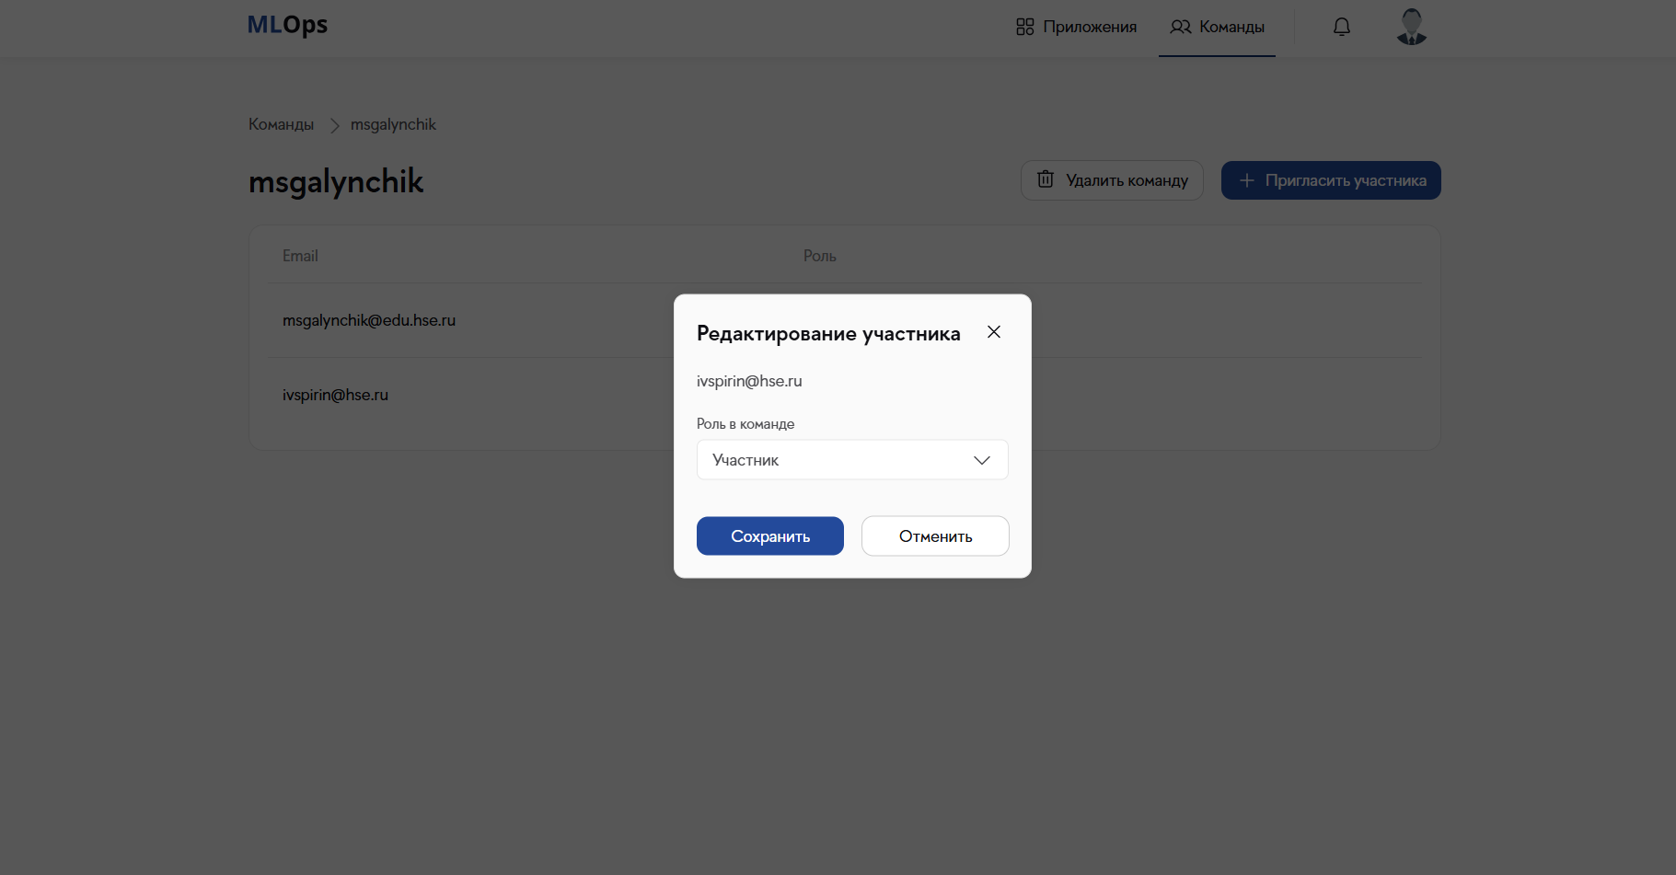Select msgalynchik@edu.hse.ru member row
1676x875 pixels.
tap(369, 320)
